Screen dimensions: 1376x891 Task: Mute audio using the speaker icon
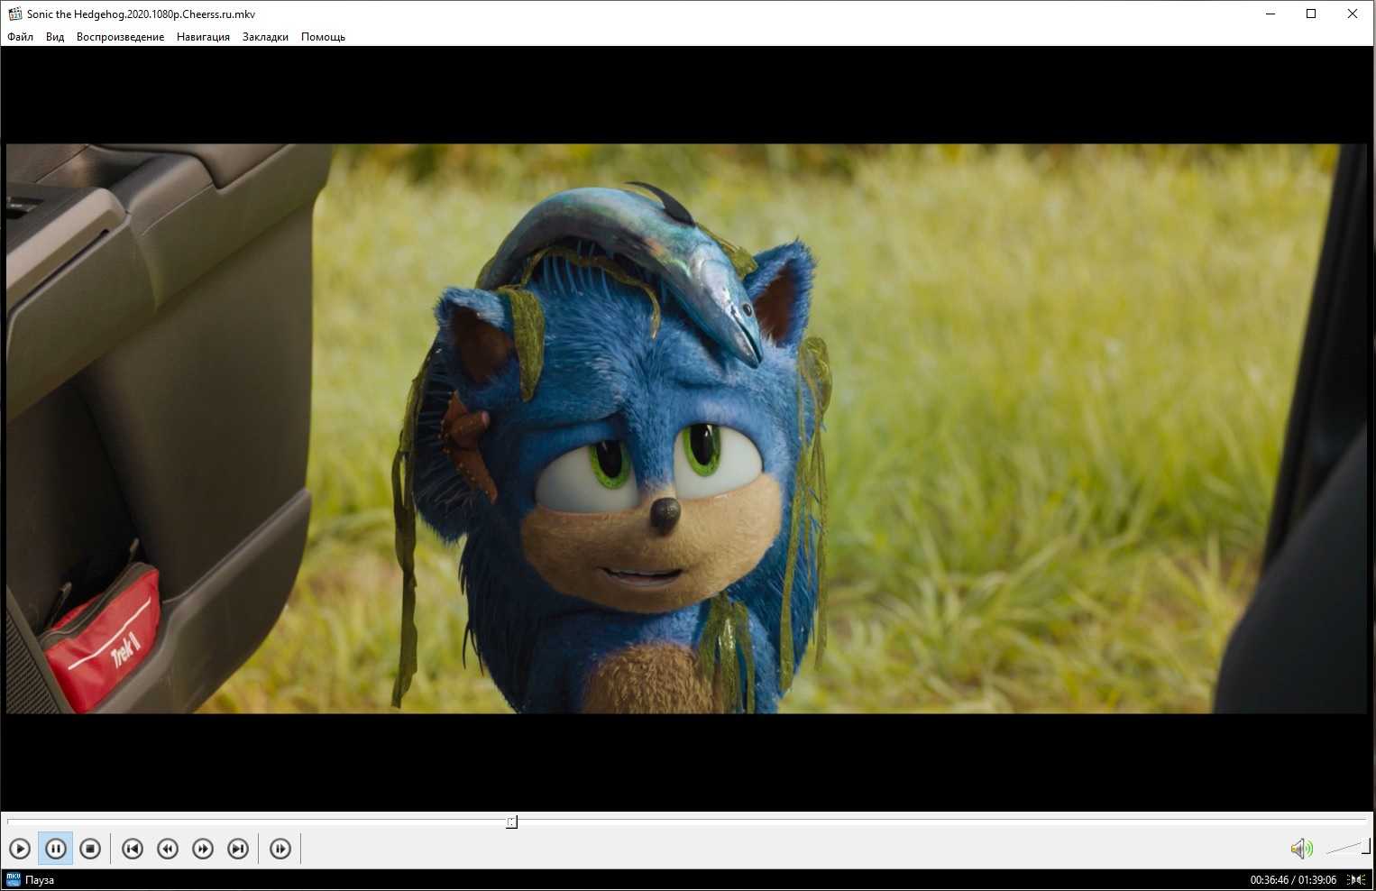(1299, 849)
